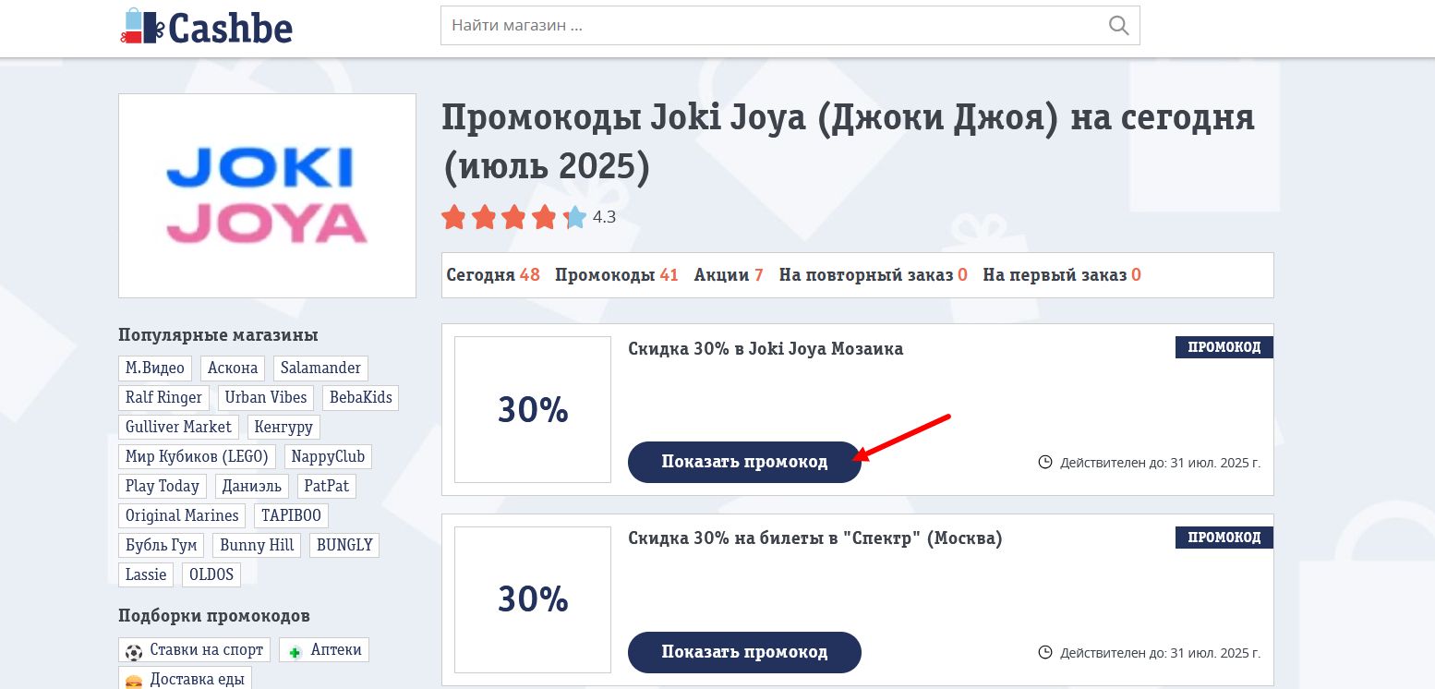1435x689 pixels.
Task: Open Аптеки promo collection
Action: click(x=324, y=650)
